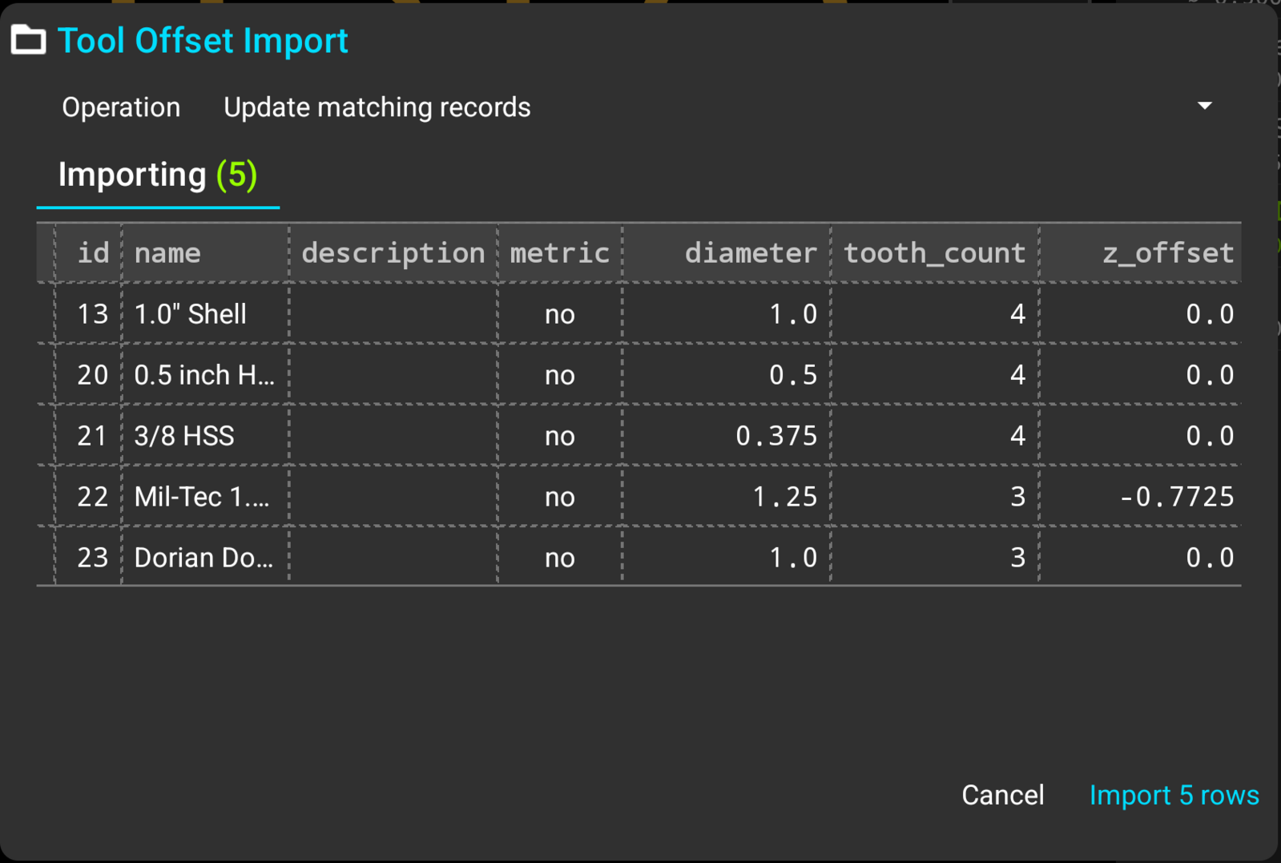This screenshot has width=1281, height=863.
Task: Click the description column header
Action: click(393, 253)
